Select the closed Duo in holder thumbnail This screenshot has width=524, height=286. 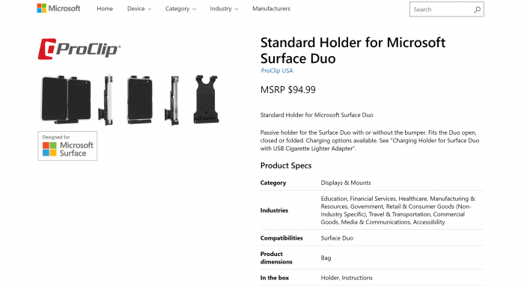140,100
